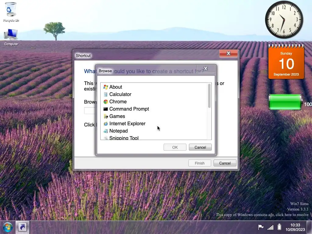Screen dimensions: 312x234
Task: Click the battery tray icon
Action: [x=279, y=227]
